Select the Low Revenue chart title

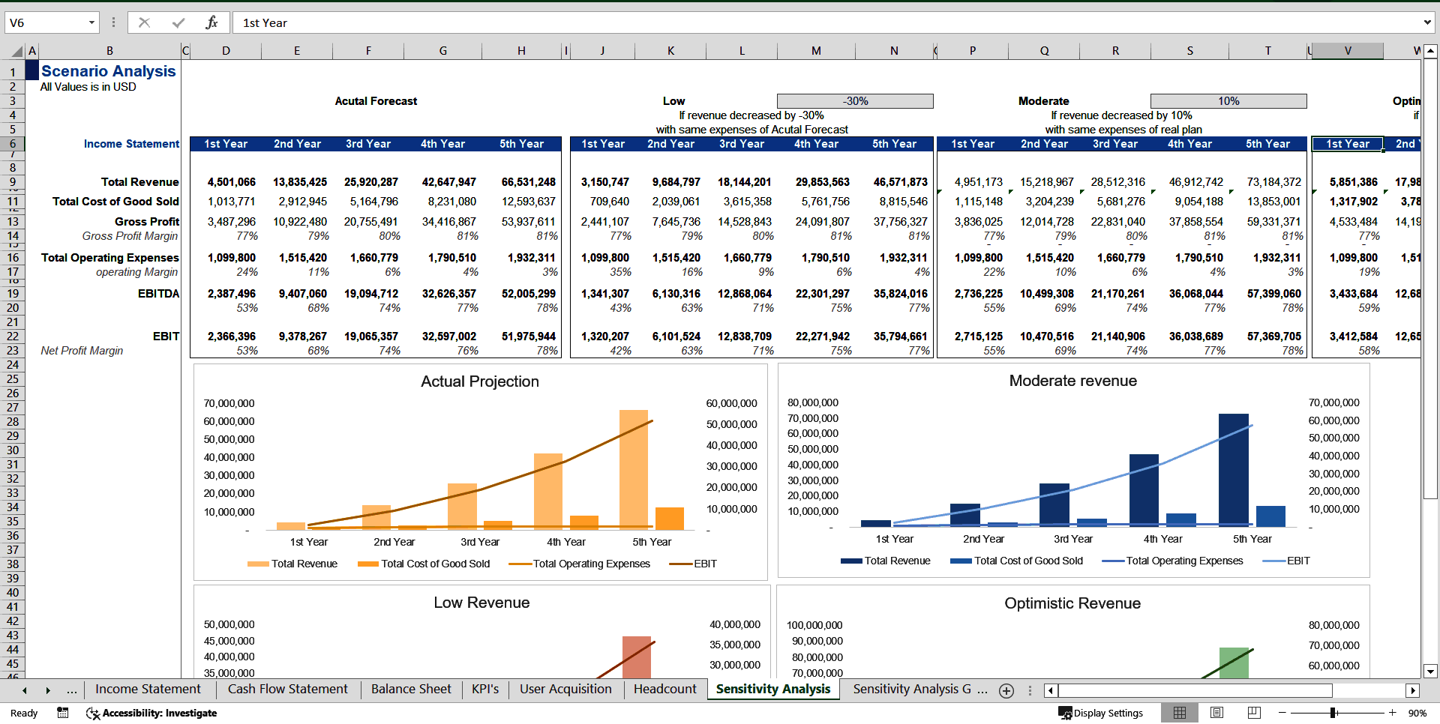point(481,603)
